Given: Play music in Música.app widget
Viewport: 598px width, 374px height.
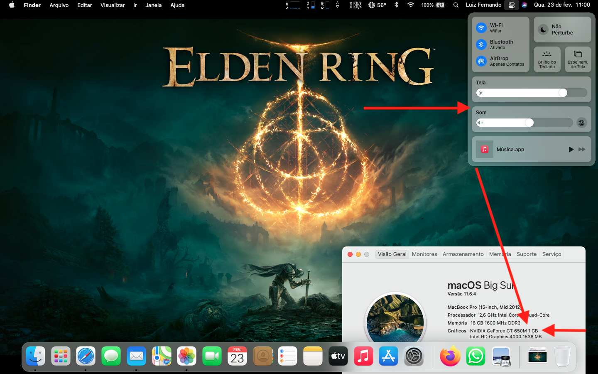Looking at the screenshot, I should point(571,149).
